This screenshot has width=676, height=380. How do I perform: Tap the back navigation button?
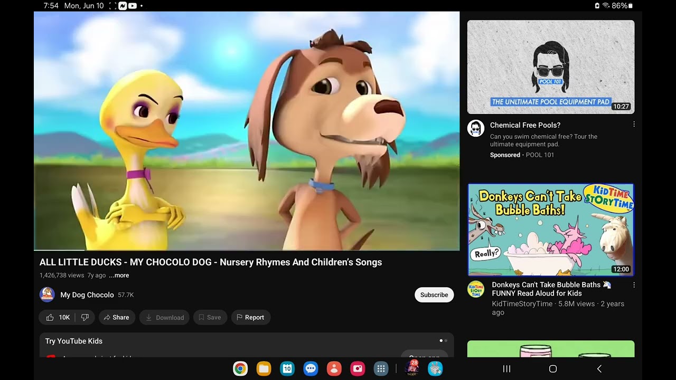(x=599, y=369)
